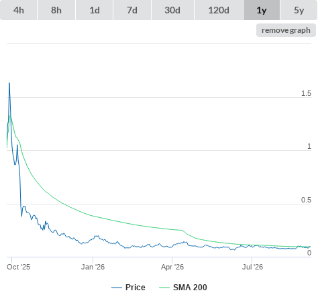Viewport: 318px width, 305px height.
Task: View the 5y time range
Action: 299,10
